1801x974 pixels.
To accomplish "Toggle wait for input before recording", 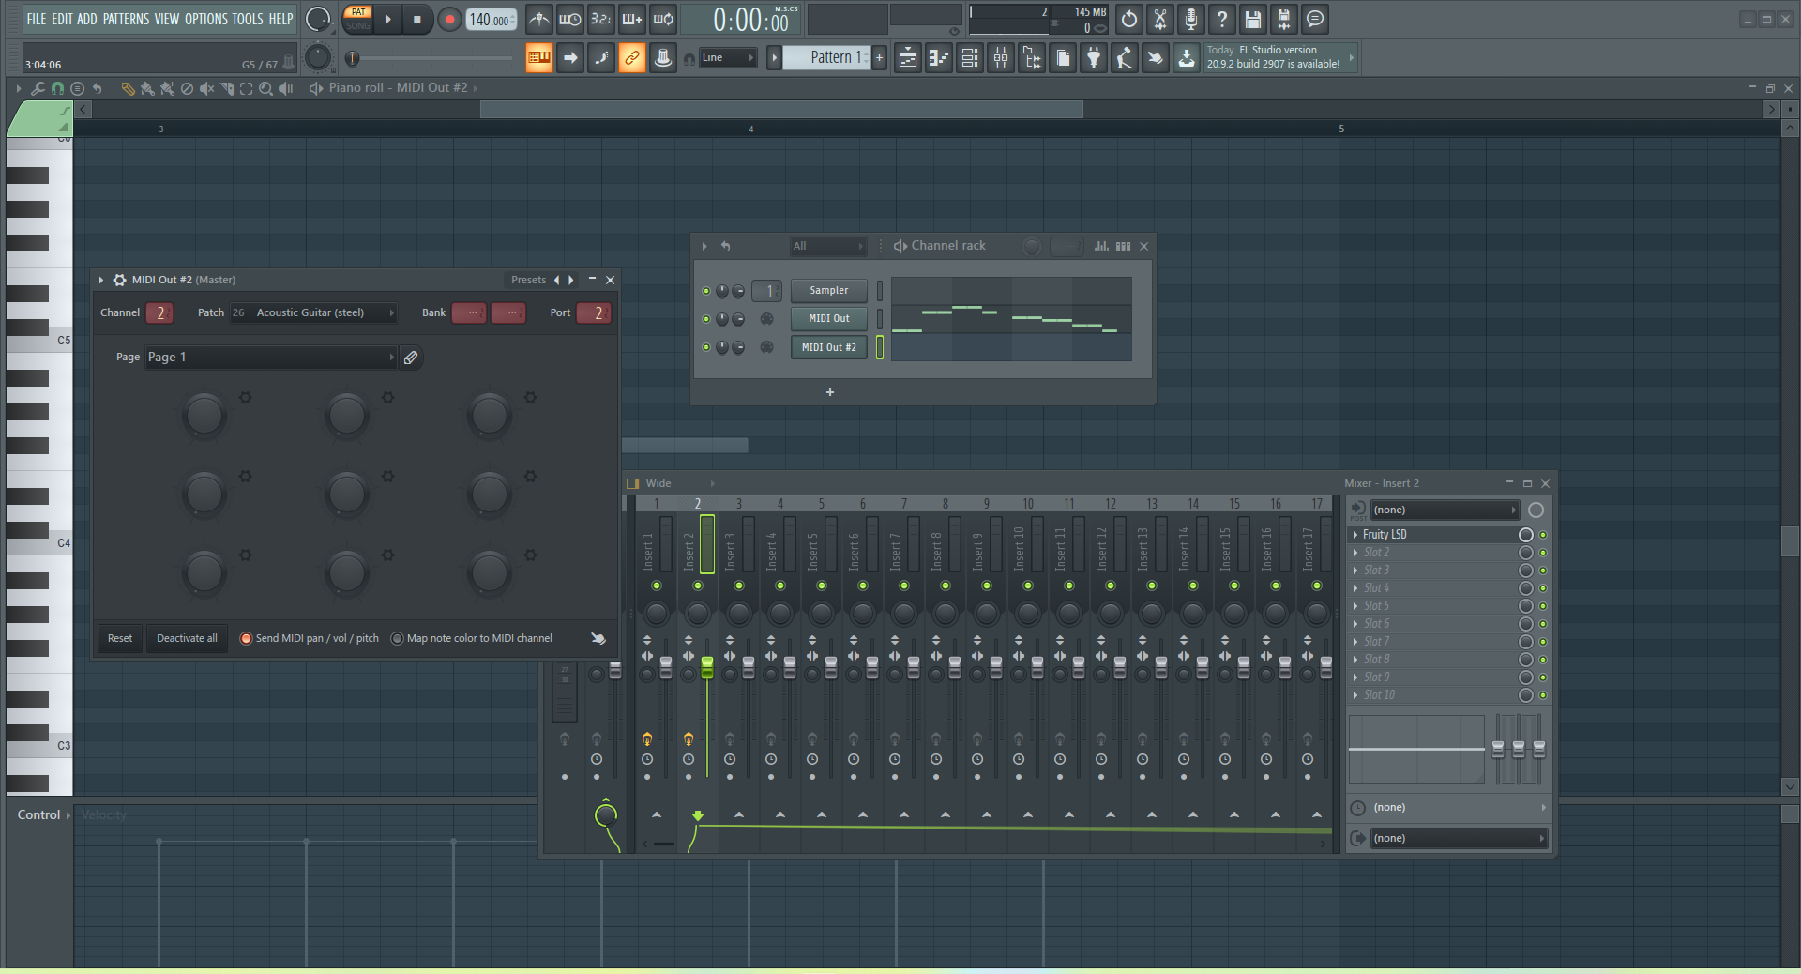I will [x=569, y=19].
